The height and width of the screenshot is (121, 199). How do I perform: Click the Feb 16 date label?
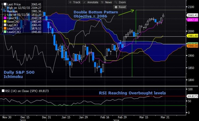pos(104,117)
